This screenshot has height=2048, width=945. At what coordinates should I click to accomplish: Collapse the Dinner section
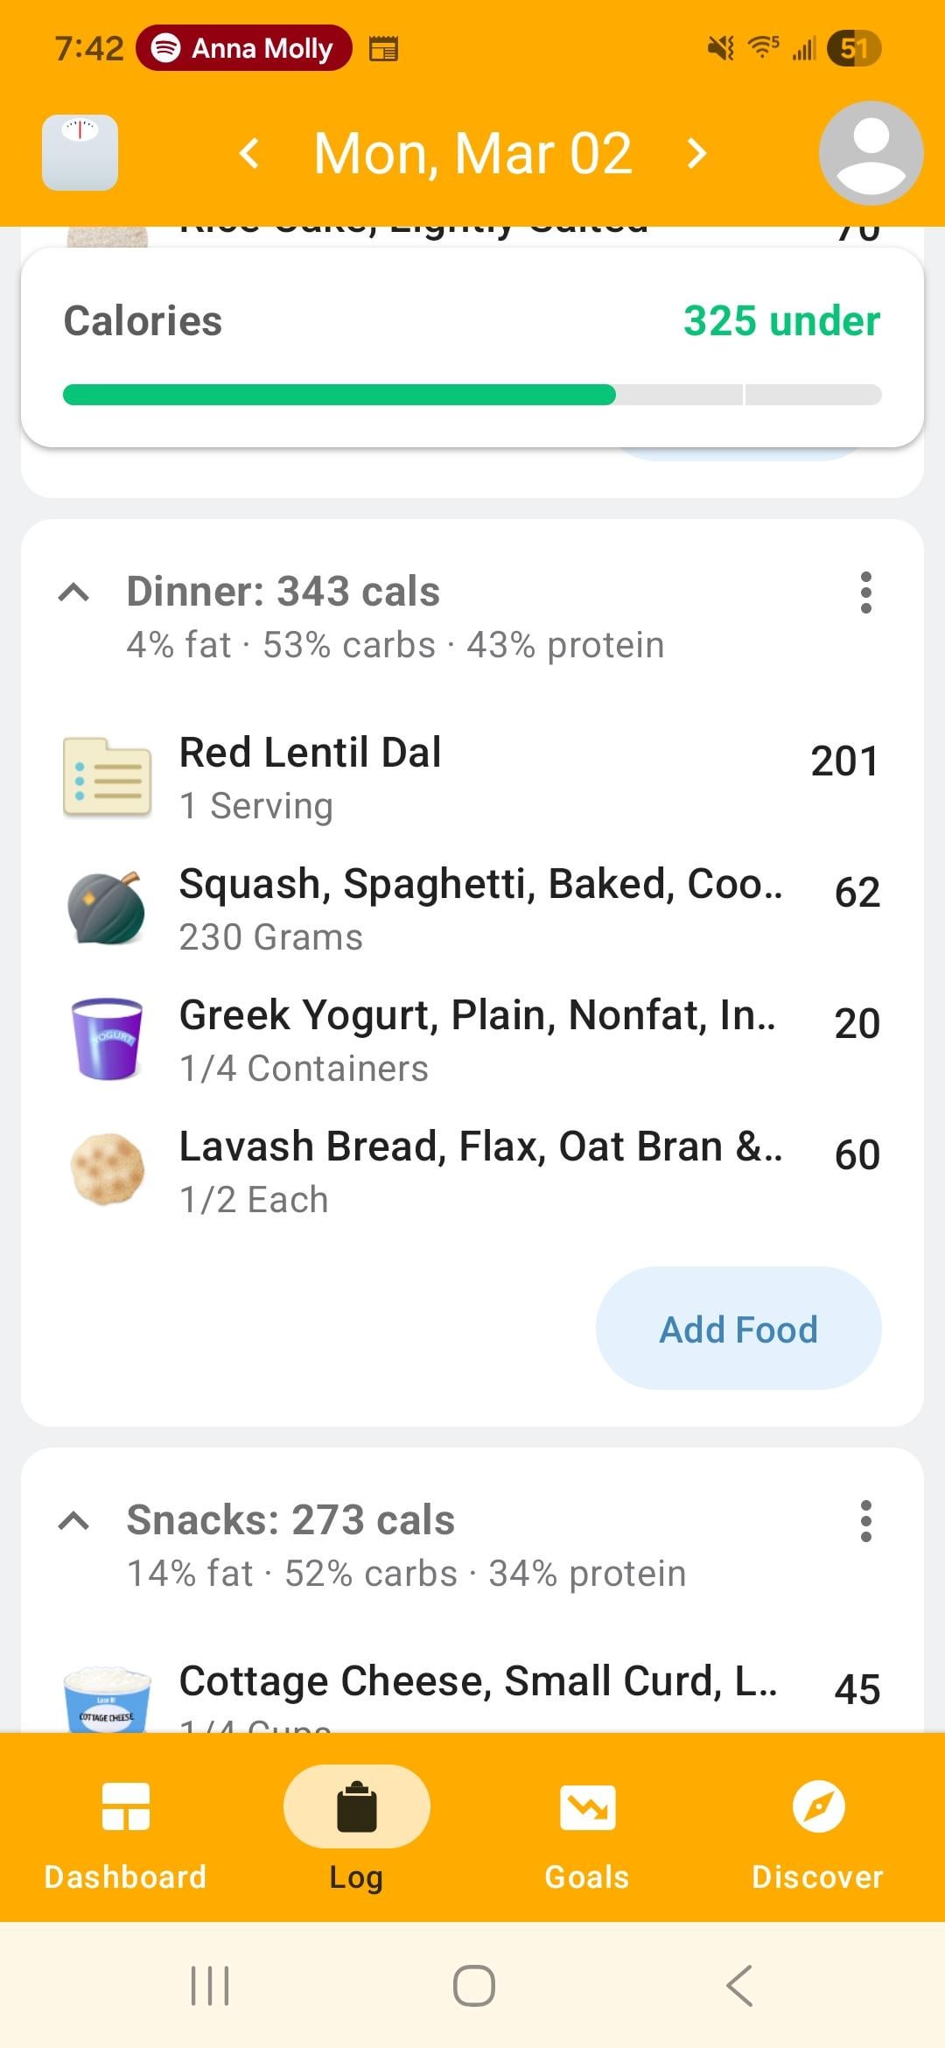tap(73, 593)
